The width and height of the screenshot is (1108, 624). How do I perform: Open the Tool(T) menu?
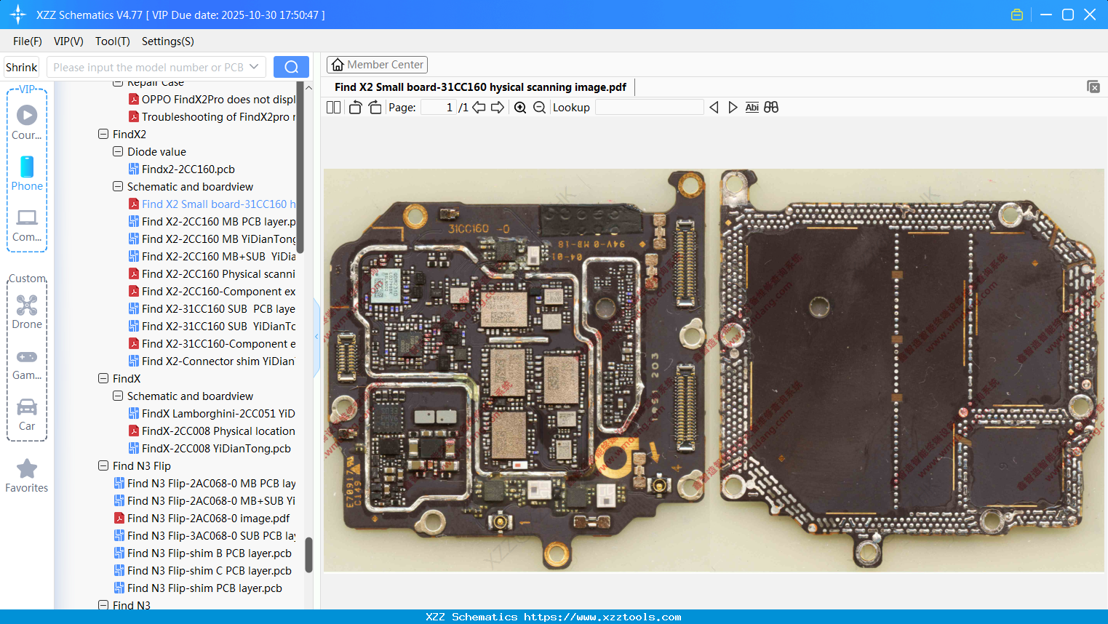pos(112,41)
